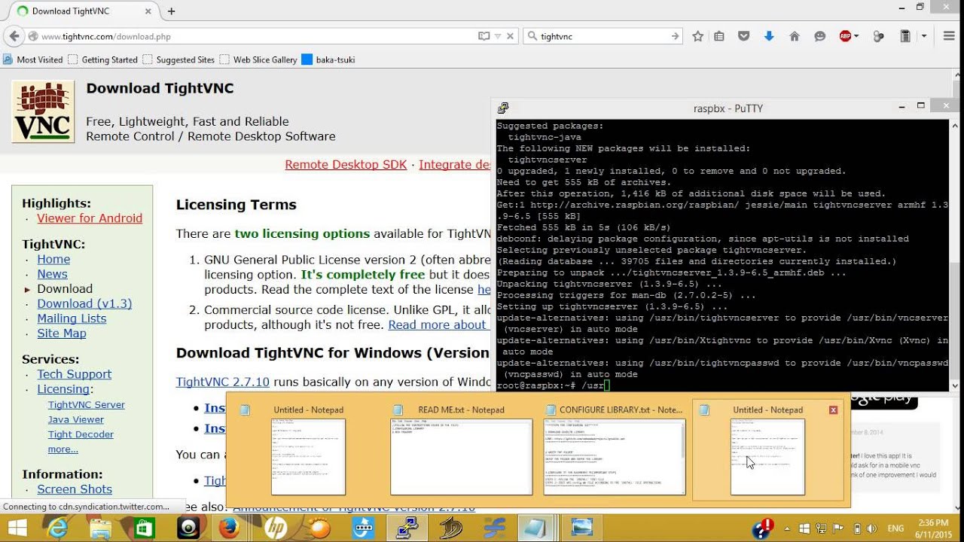Open a new Firefox tab with plus

[x=172, y=11]
